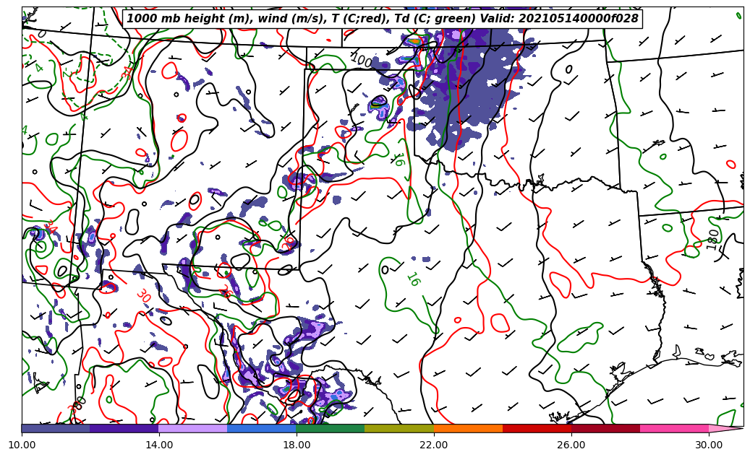Select the blue 16–18 colorbar segment
This screenshot has width=750, height=457.
tap(262, 428)
